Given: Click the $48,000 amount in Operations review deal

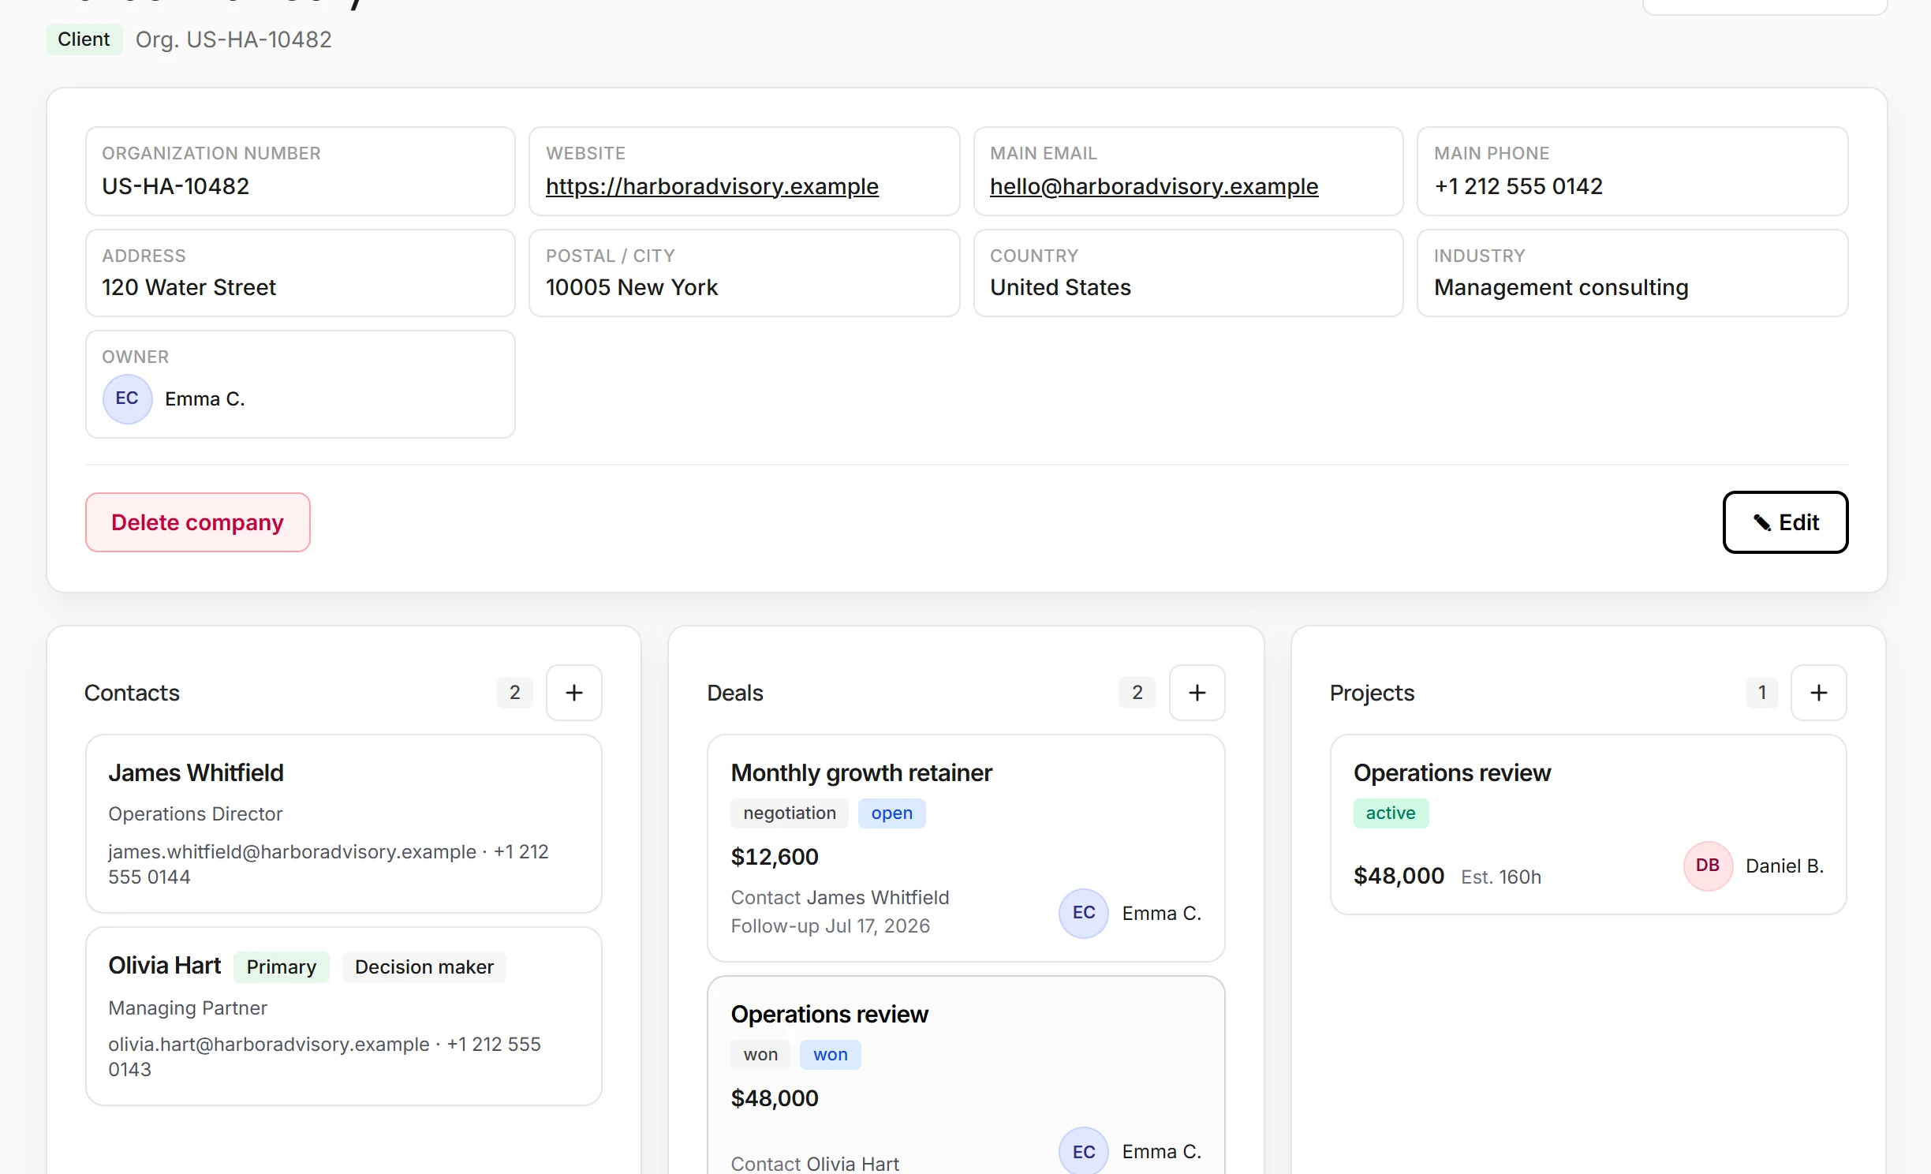Looking at the screenshot, I should coord(774,1098).
